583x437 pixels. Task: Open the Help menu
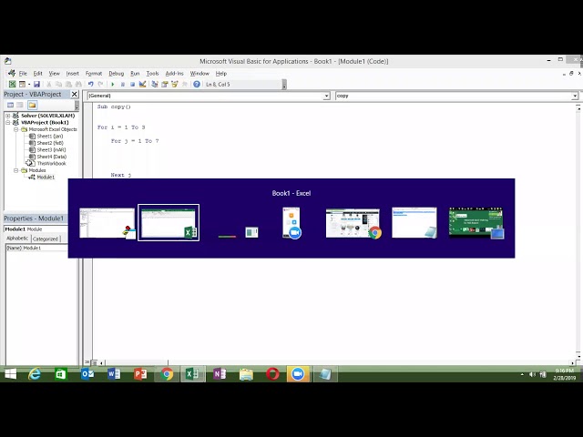point(221,74)
